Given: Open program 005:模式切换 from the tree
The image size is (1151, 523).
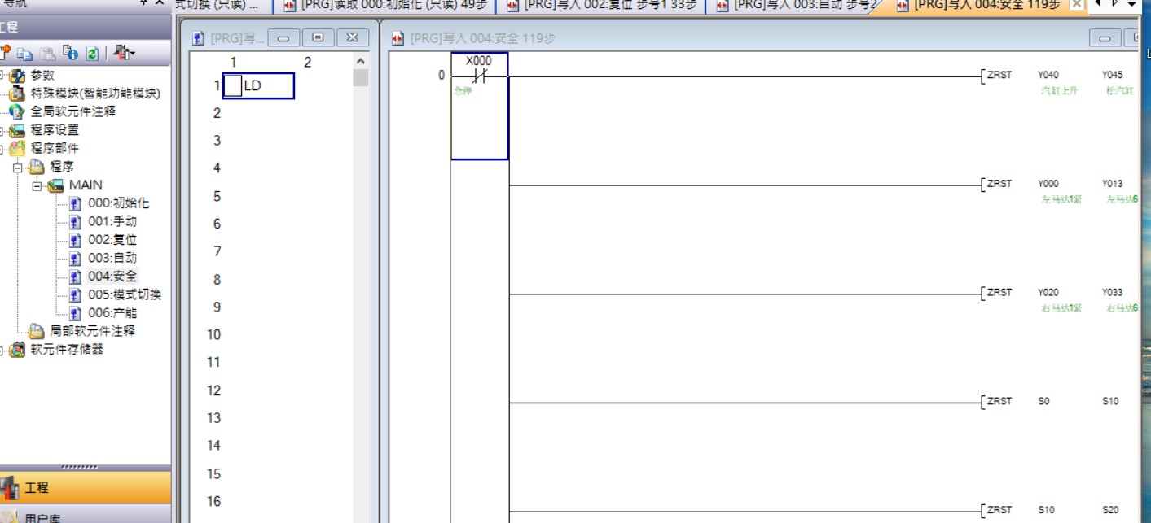Looking at the screenshot, I should tap(124, 294).
